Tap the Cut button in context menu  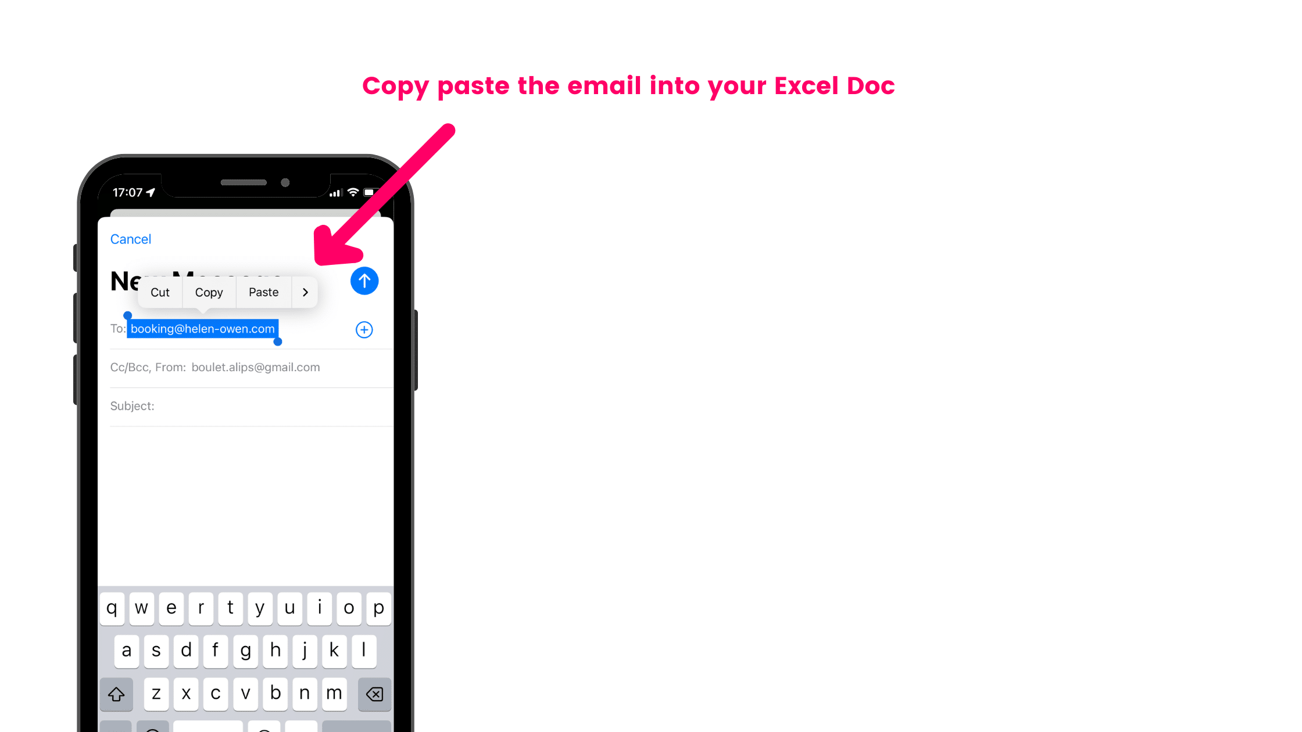pyautogui.click(x=160, y=292)
